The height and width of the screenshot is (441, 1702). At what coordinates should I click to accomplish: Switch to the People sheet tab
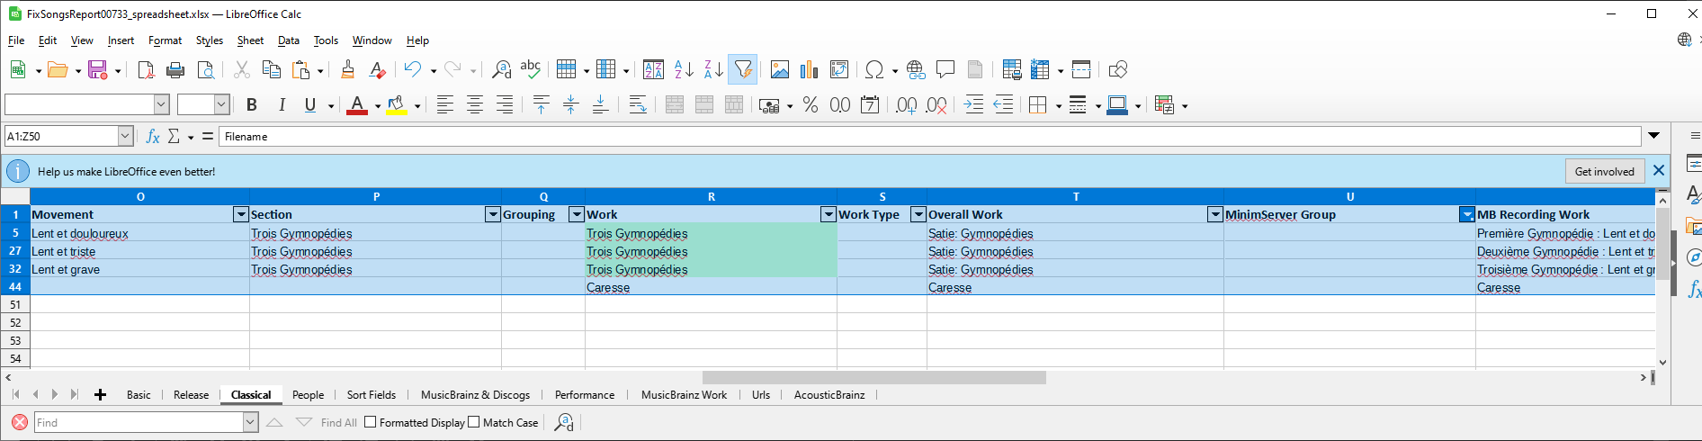(308, 395)
